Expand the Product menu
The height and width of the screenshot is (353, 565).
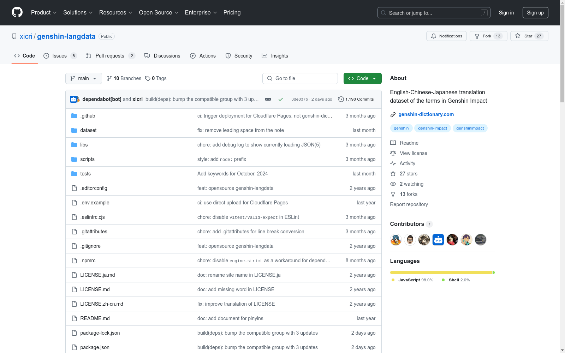pos(44,12)
